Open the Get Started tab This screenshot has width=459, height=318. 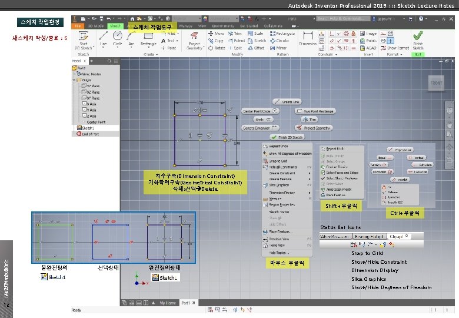click(x=248, y=26)
